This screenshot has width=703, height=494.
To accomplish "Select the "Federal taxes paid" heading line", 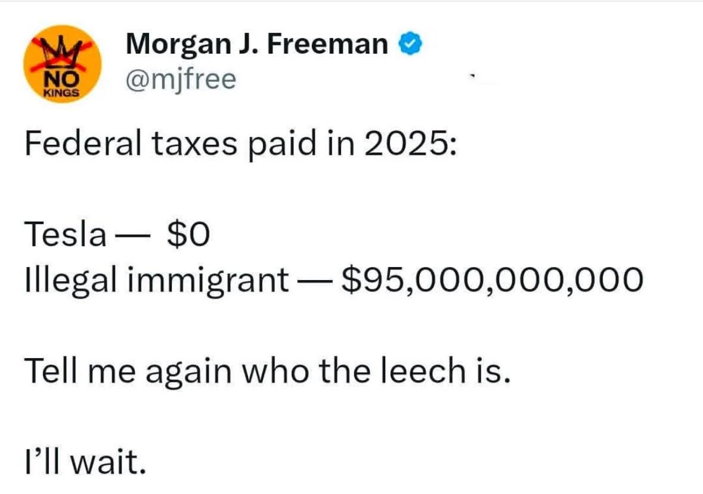I will 241,145.
